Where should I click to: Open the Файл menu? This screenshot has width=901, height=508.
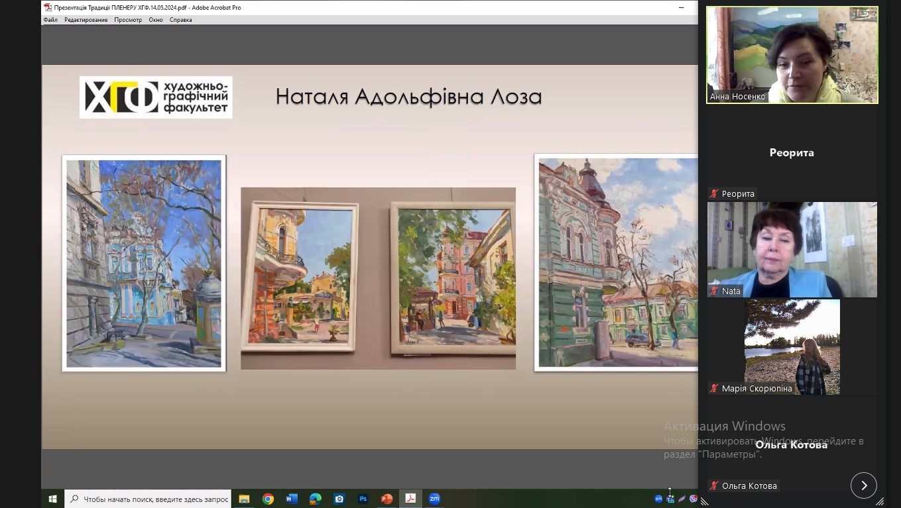coord(50,20)
